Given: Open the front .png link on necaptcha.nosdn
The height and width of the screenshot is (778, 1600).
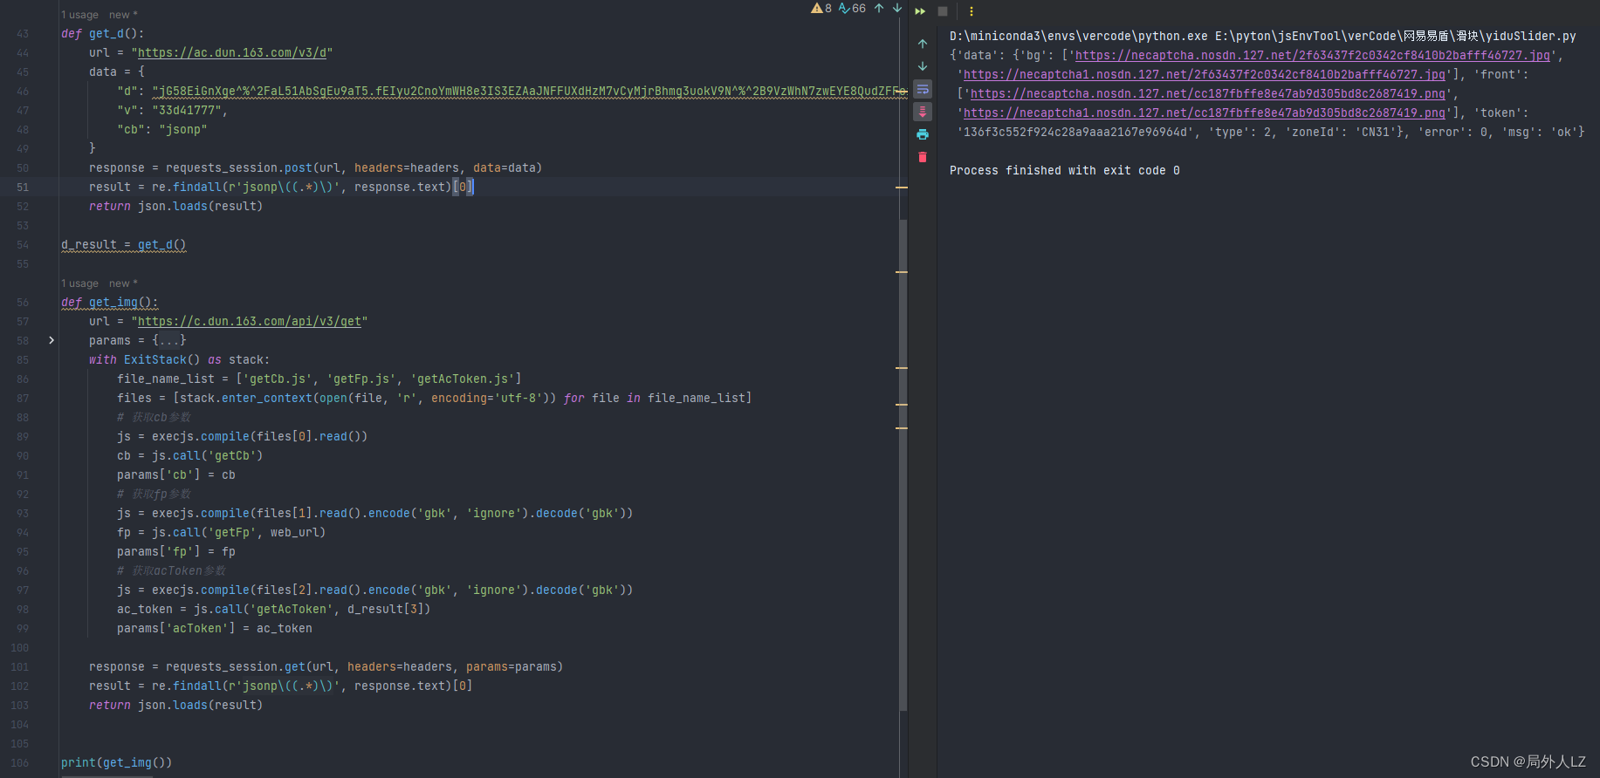Looking at the screenshot, I should click(1207, 93).
